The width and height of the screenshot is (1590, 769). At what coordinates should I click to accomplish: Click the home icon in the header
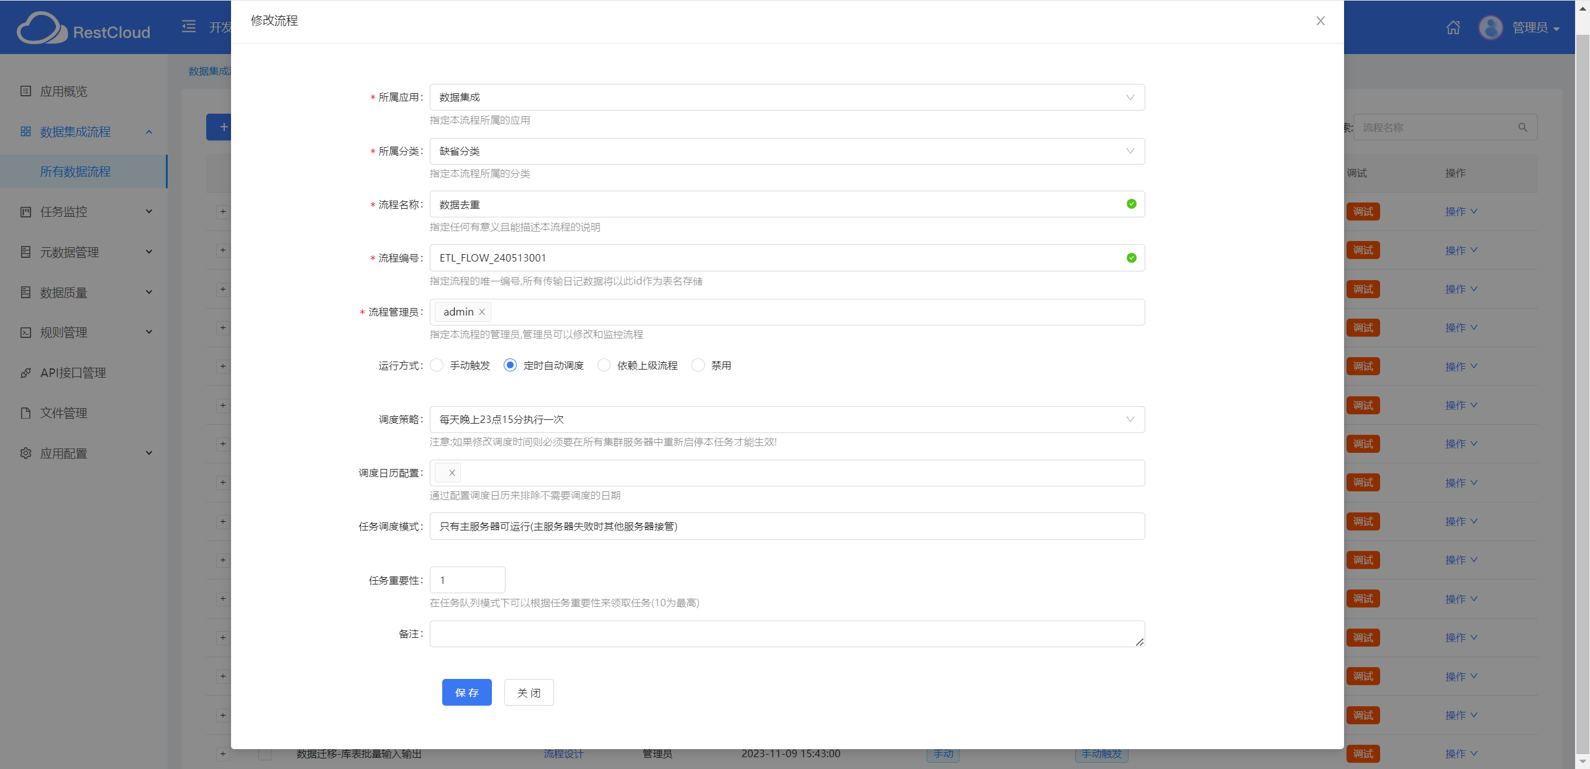[x=1453, y=27]
